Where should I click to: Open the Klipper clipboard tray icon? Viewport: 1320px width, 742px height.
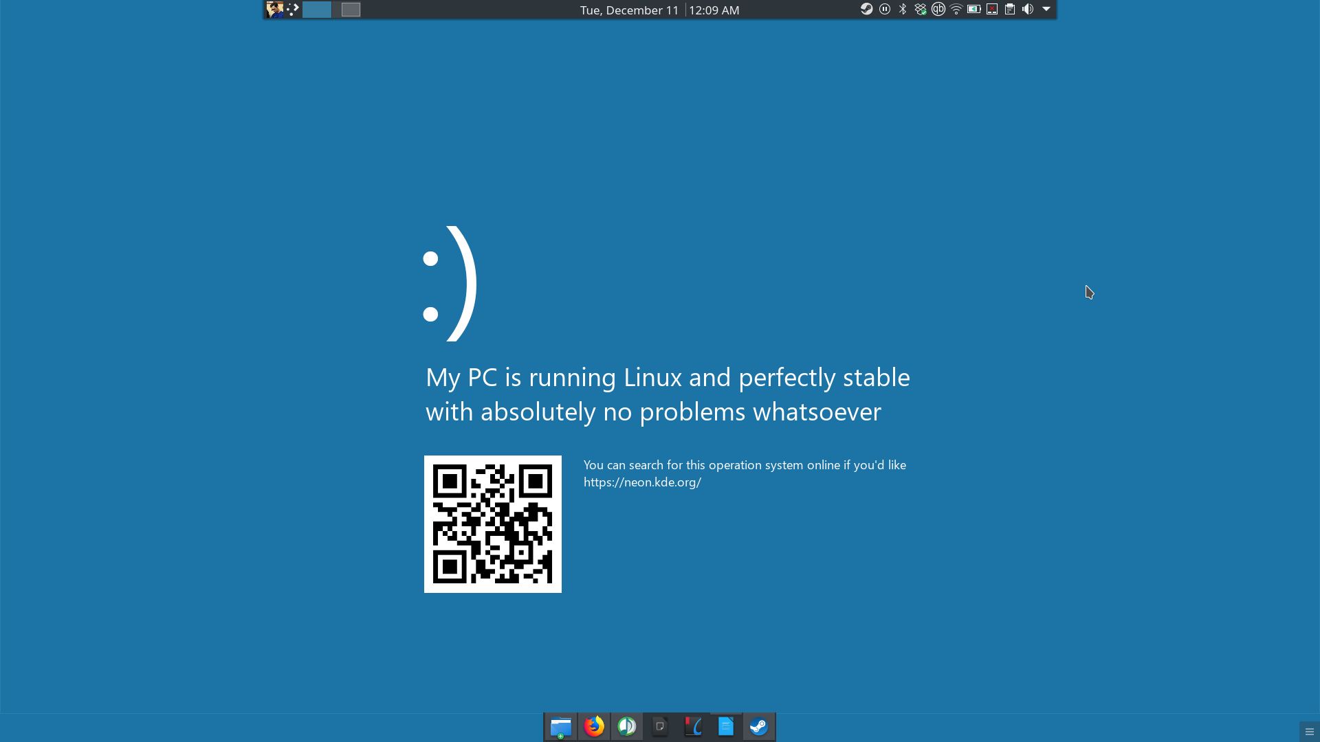(x=1010, y=10)
